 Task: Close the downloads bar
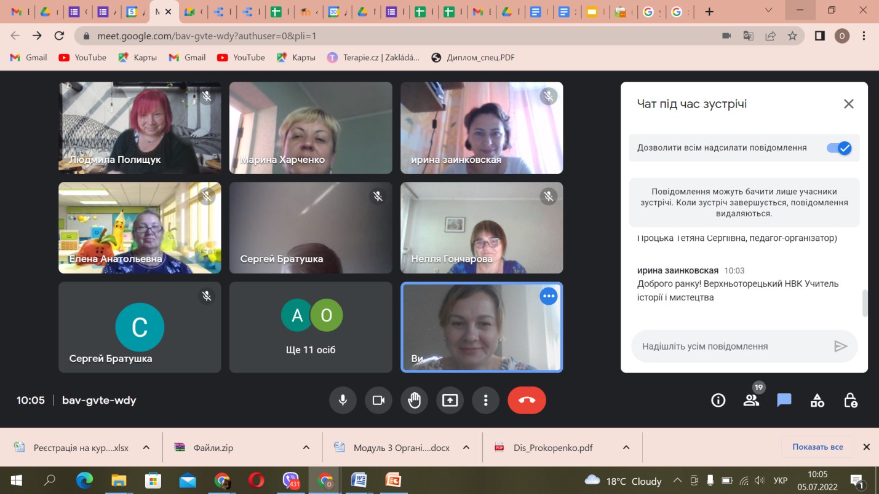[867, 447]
